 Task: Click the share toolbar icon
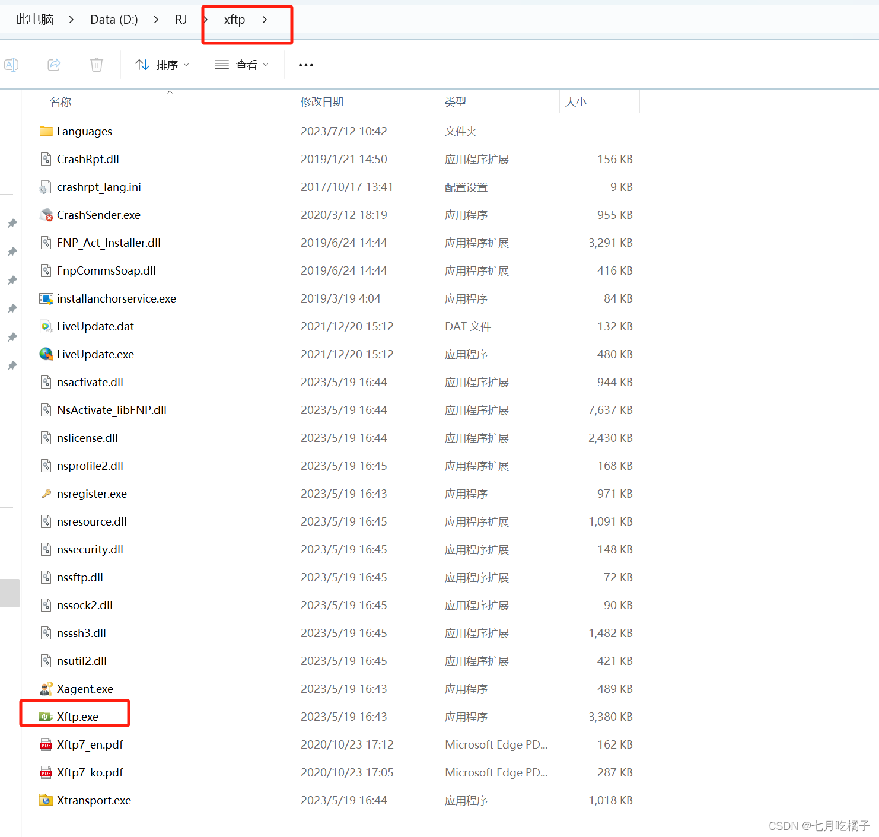54,65
